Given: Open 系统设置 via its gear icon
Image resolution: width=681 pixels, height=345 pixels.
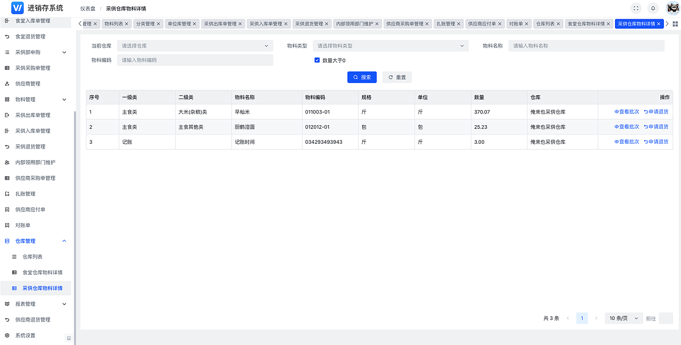Looking at the screenshot, I should 7,335.
